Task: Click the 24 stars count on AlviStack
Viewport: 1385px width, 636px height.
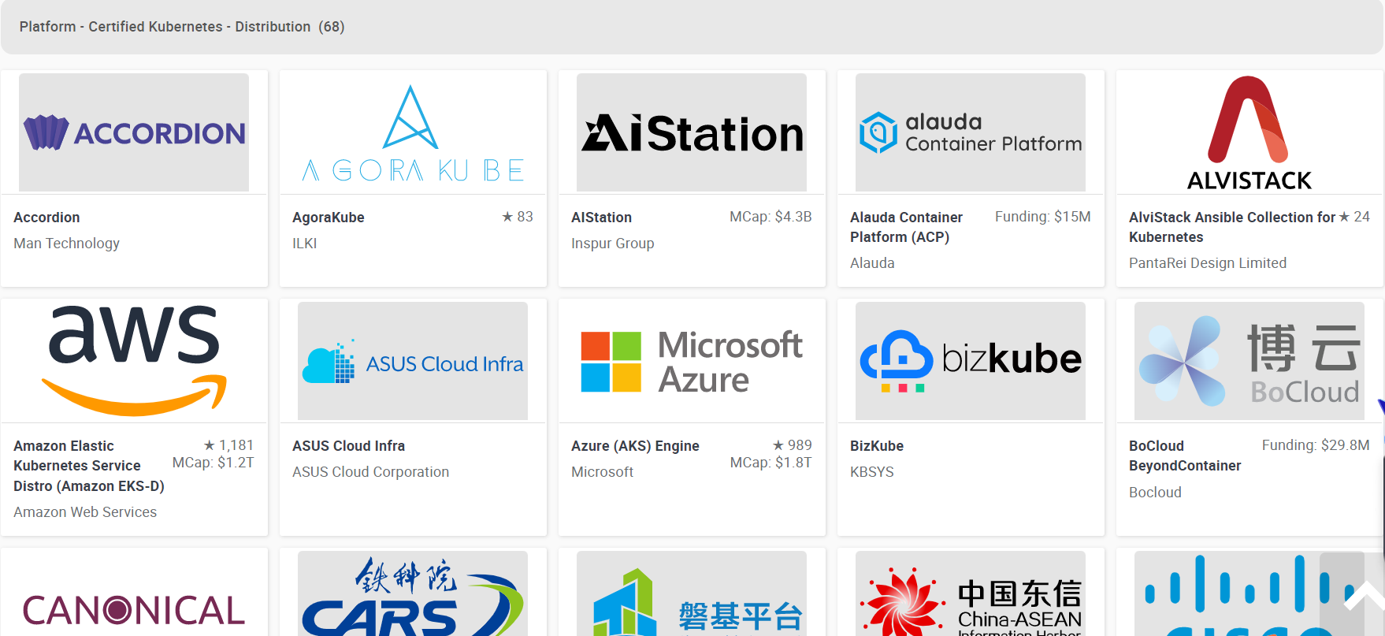Action: tap(1354, 217)
